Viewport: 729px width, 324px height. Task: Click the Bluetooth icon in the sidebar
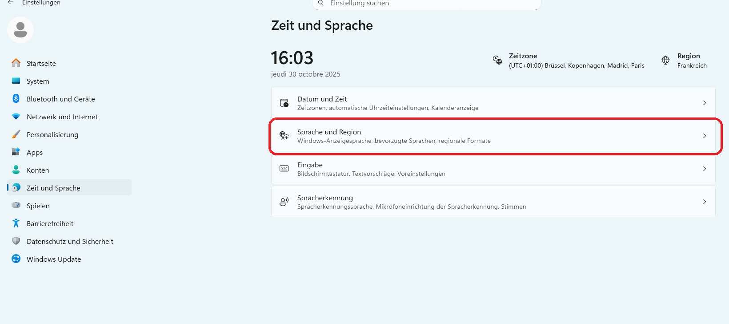coord(16,99)
